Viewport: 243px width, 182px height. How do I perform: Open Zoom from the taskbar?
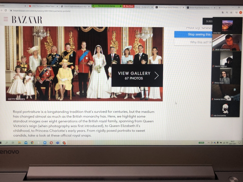click(x=45, y=143)
